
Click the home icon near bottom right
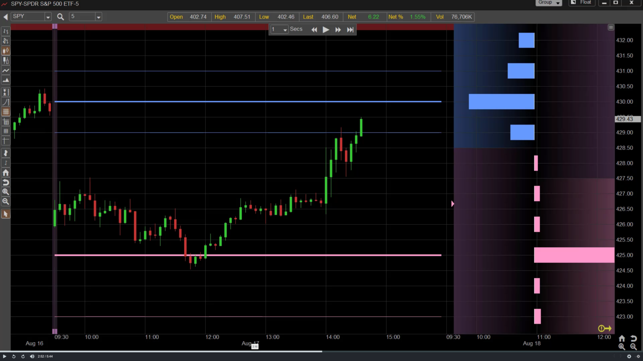point(621,338)
